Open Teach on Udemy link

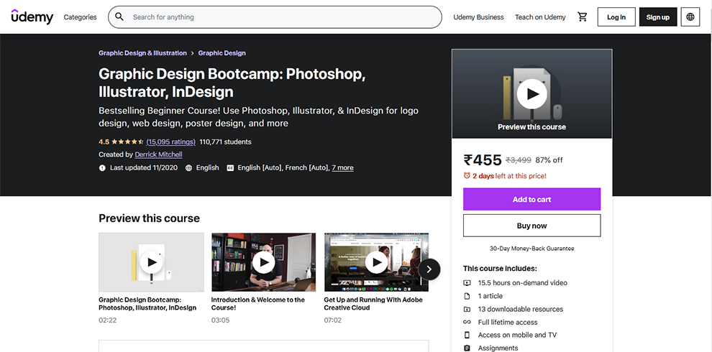540,17
